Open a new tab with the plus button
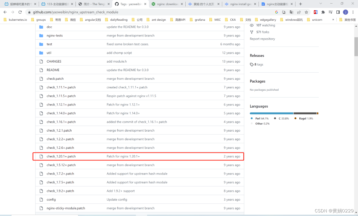 click(x=301, y=4)
